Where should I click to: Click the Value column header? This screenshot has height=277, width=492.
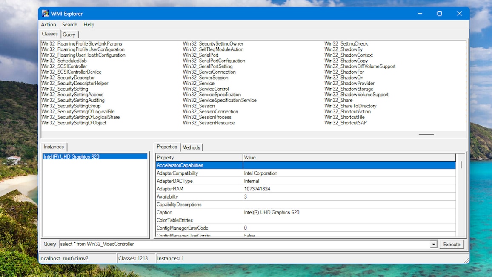click(349, 157)
